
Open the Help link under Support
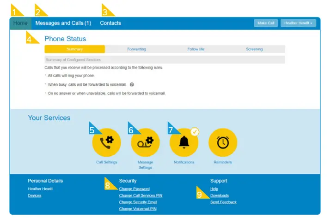click(x=214, y=189)
